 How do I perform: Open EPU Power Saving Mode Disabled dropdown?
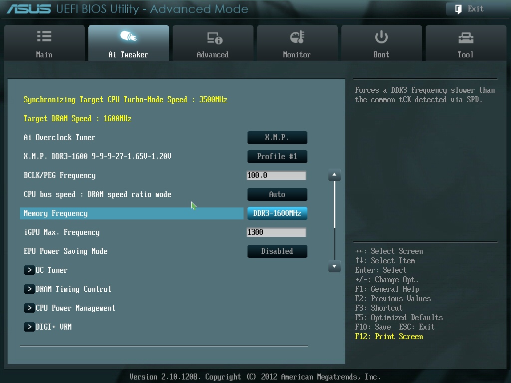point(277,251)
